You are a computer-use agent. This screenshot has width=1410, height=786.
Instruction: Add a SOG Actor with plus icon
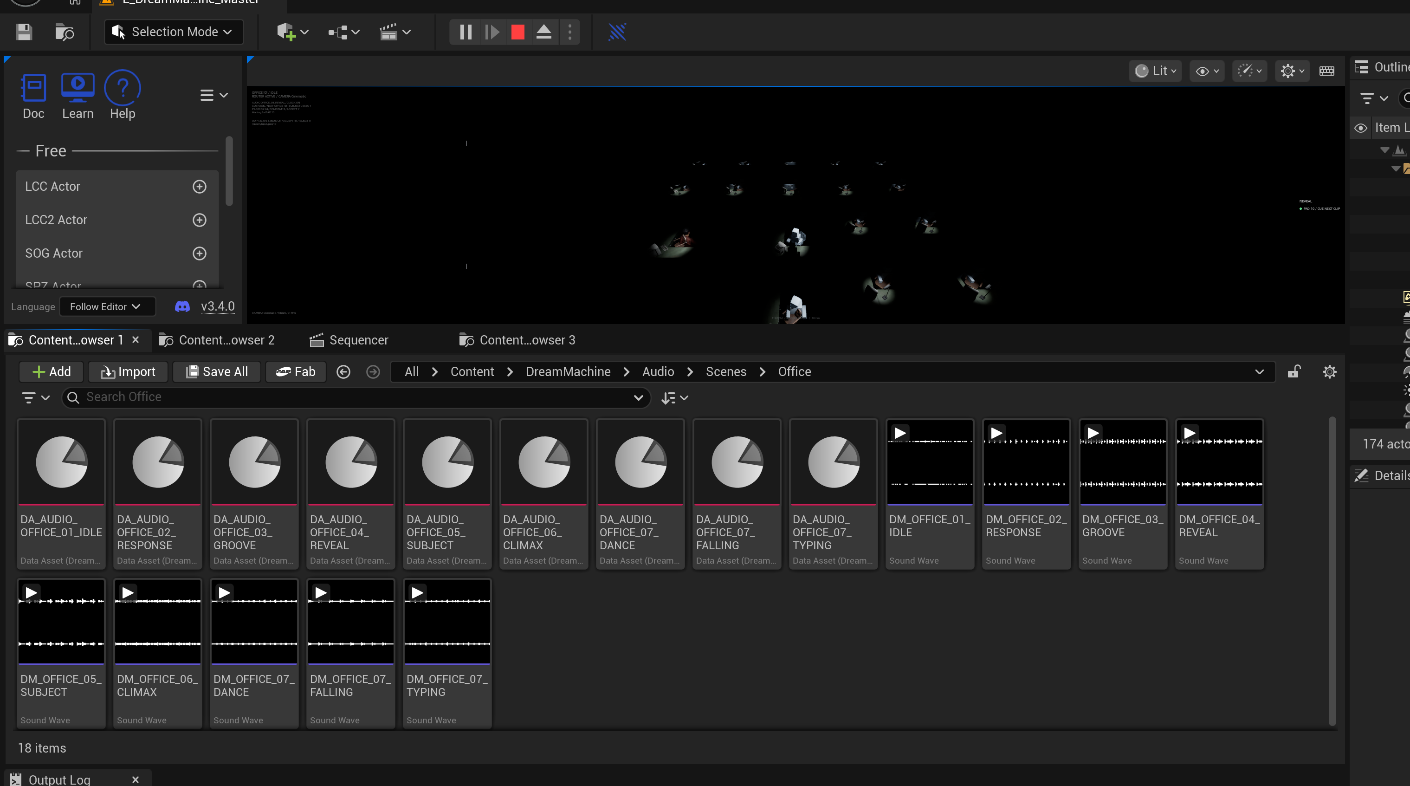tap(200, 253)
